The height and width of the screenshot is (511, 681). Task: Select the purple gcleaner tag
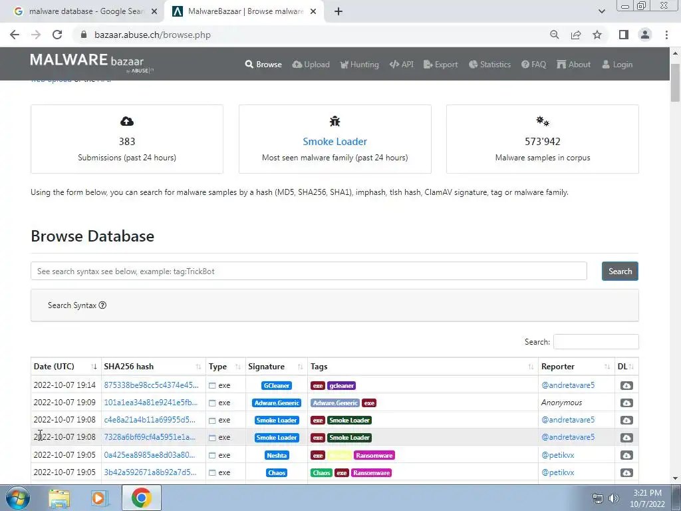point(341,385)
